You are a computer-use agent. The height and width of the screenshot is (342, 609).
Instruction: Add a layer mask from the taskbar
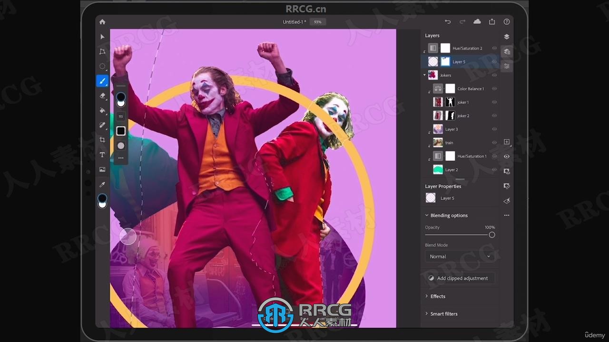(507, 171)
